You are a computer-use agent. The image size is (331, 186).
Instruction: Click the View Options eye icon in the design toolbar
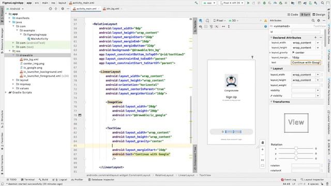tap(201, 26)
